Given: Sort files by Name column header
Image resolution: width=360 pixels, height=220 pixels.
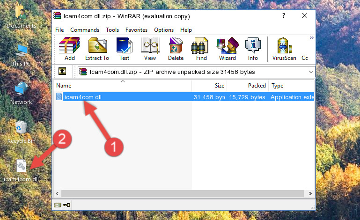Looking at the screenshot, I should coord(123,86).
